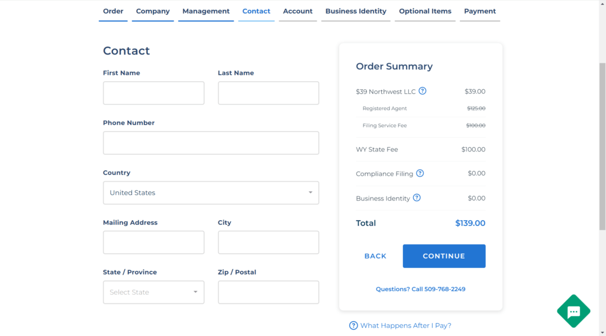This screenshot has width=606, height=336.
Task: Select the Zip / Postal input box
Action: [x=268, y=292]
